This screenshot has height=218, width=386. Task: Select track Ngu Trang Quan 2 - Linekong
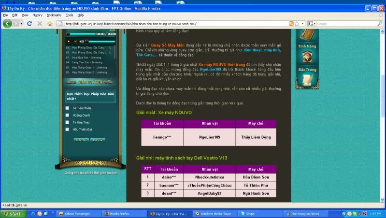89,73
